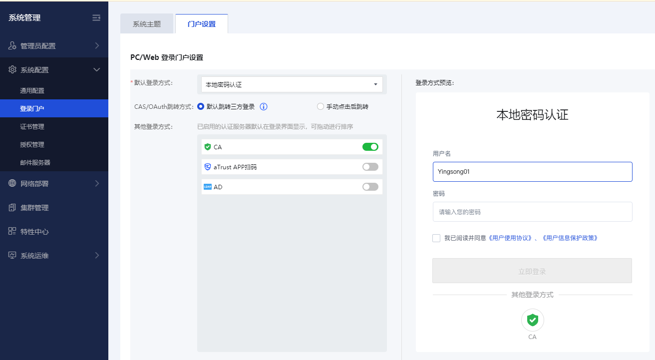
Task: Click the CA shield icon in login preview
Action: (532, 320)
